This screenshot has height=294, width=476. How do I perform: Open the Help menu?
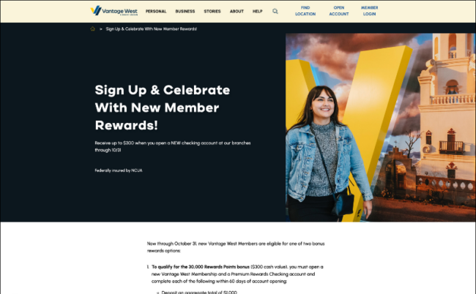click(258, 11)
